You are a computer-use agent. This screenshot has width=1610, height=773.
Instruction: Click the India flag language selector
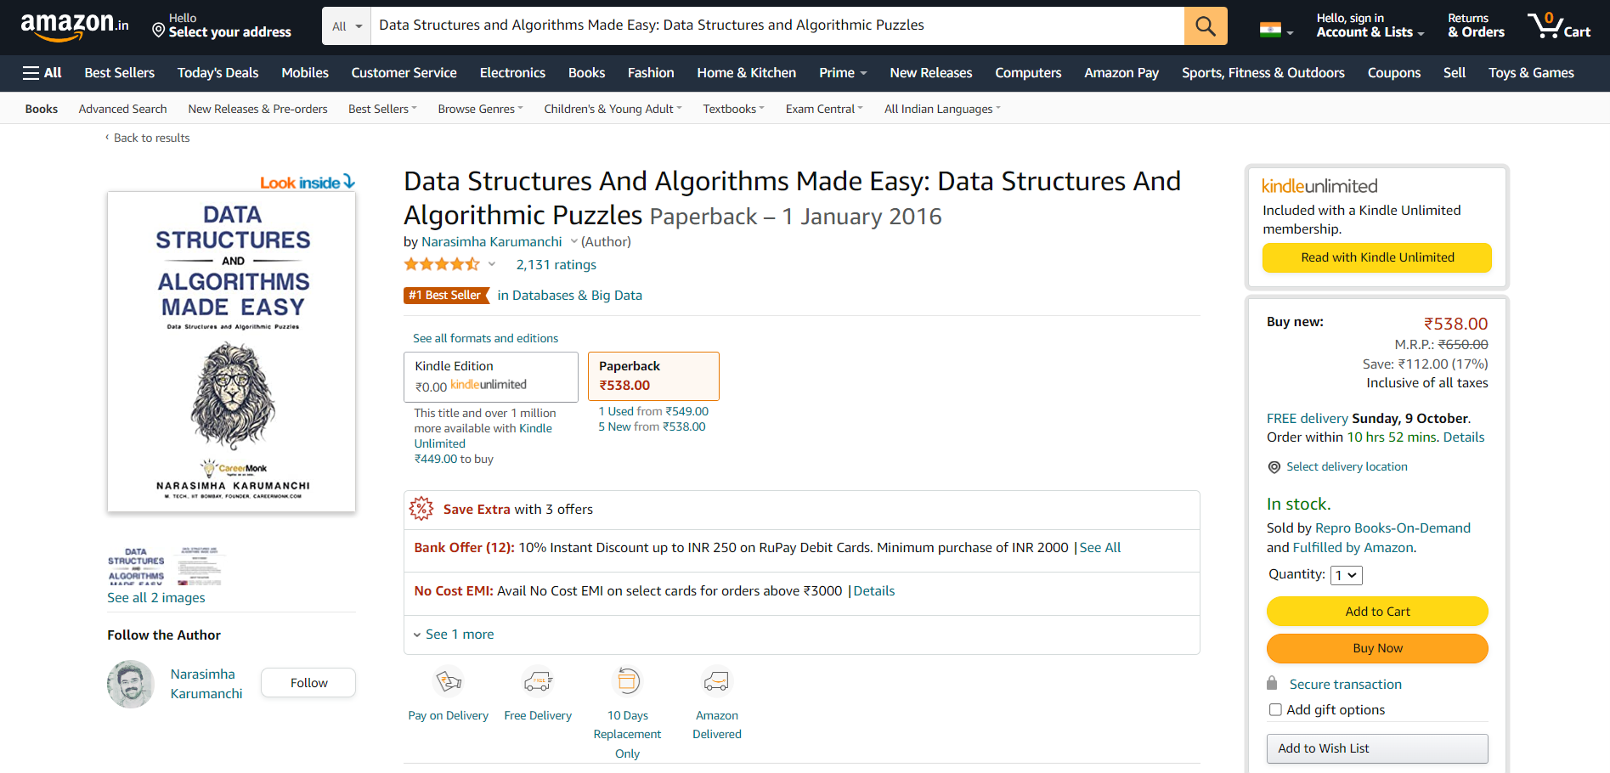(1276, 31)
